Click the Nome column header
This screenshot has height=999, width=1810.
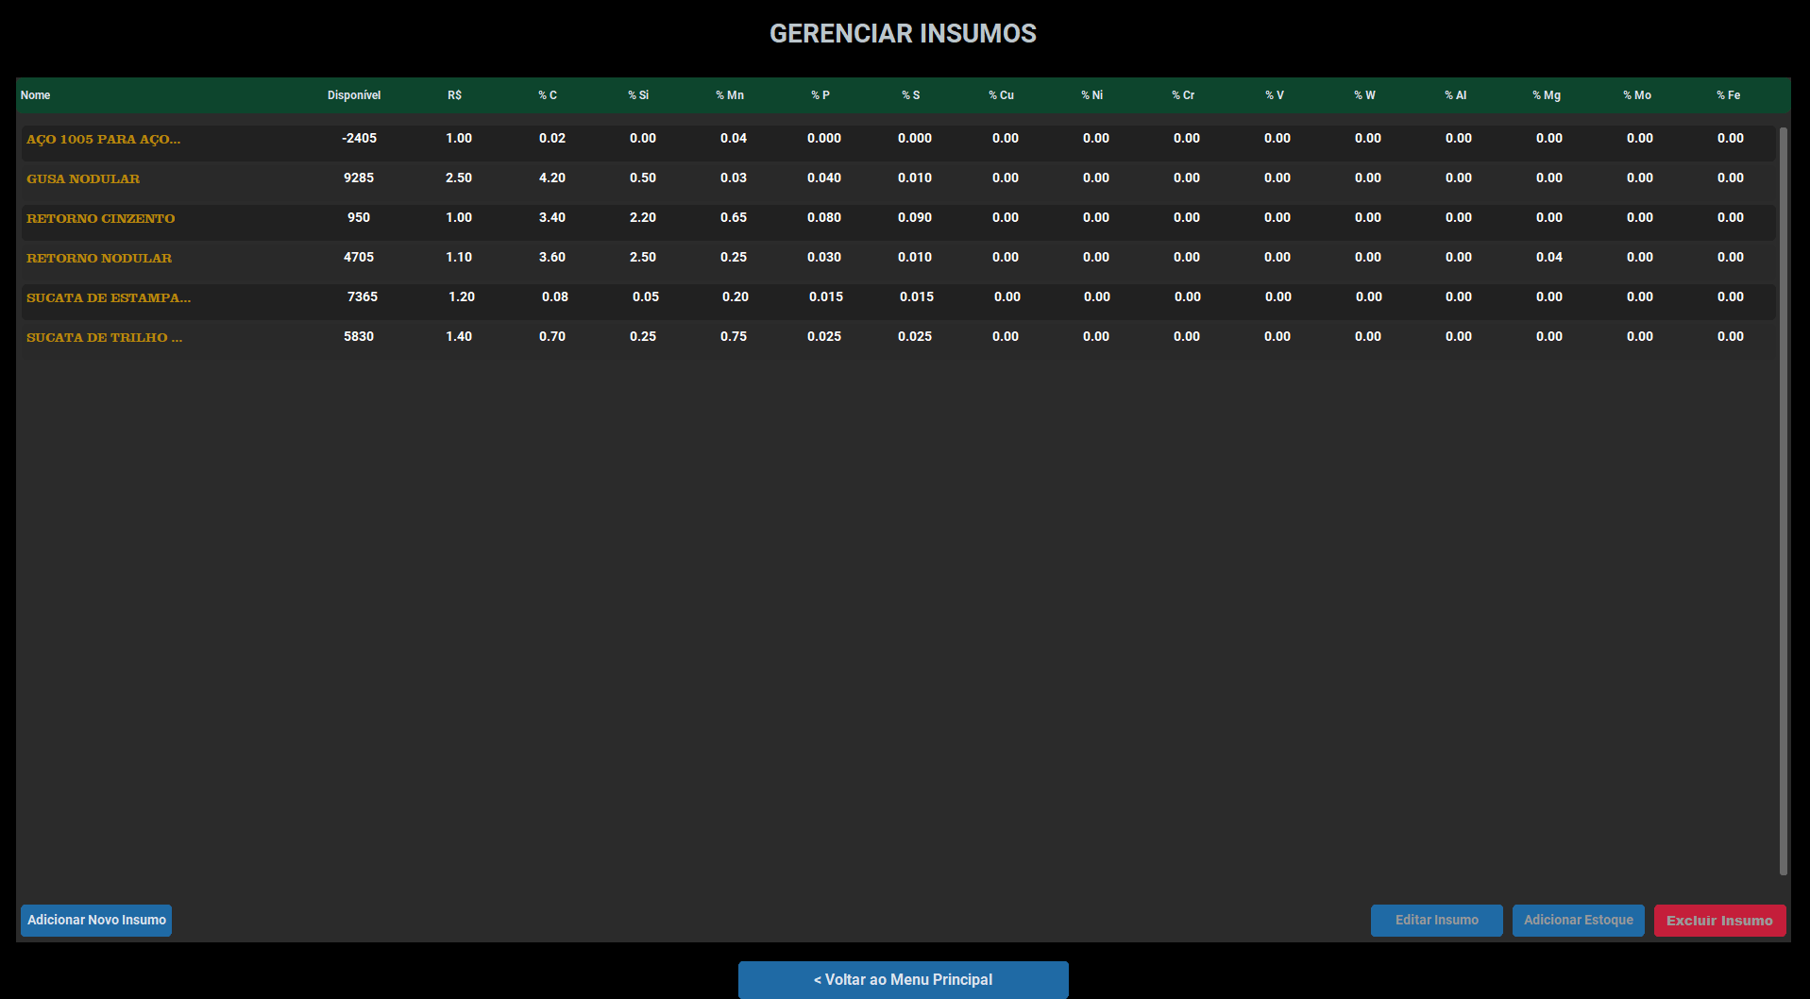point(36,95)
